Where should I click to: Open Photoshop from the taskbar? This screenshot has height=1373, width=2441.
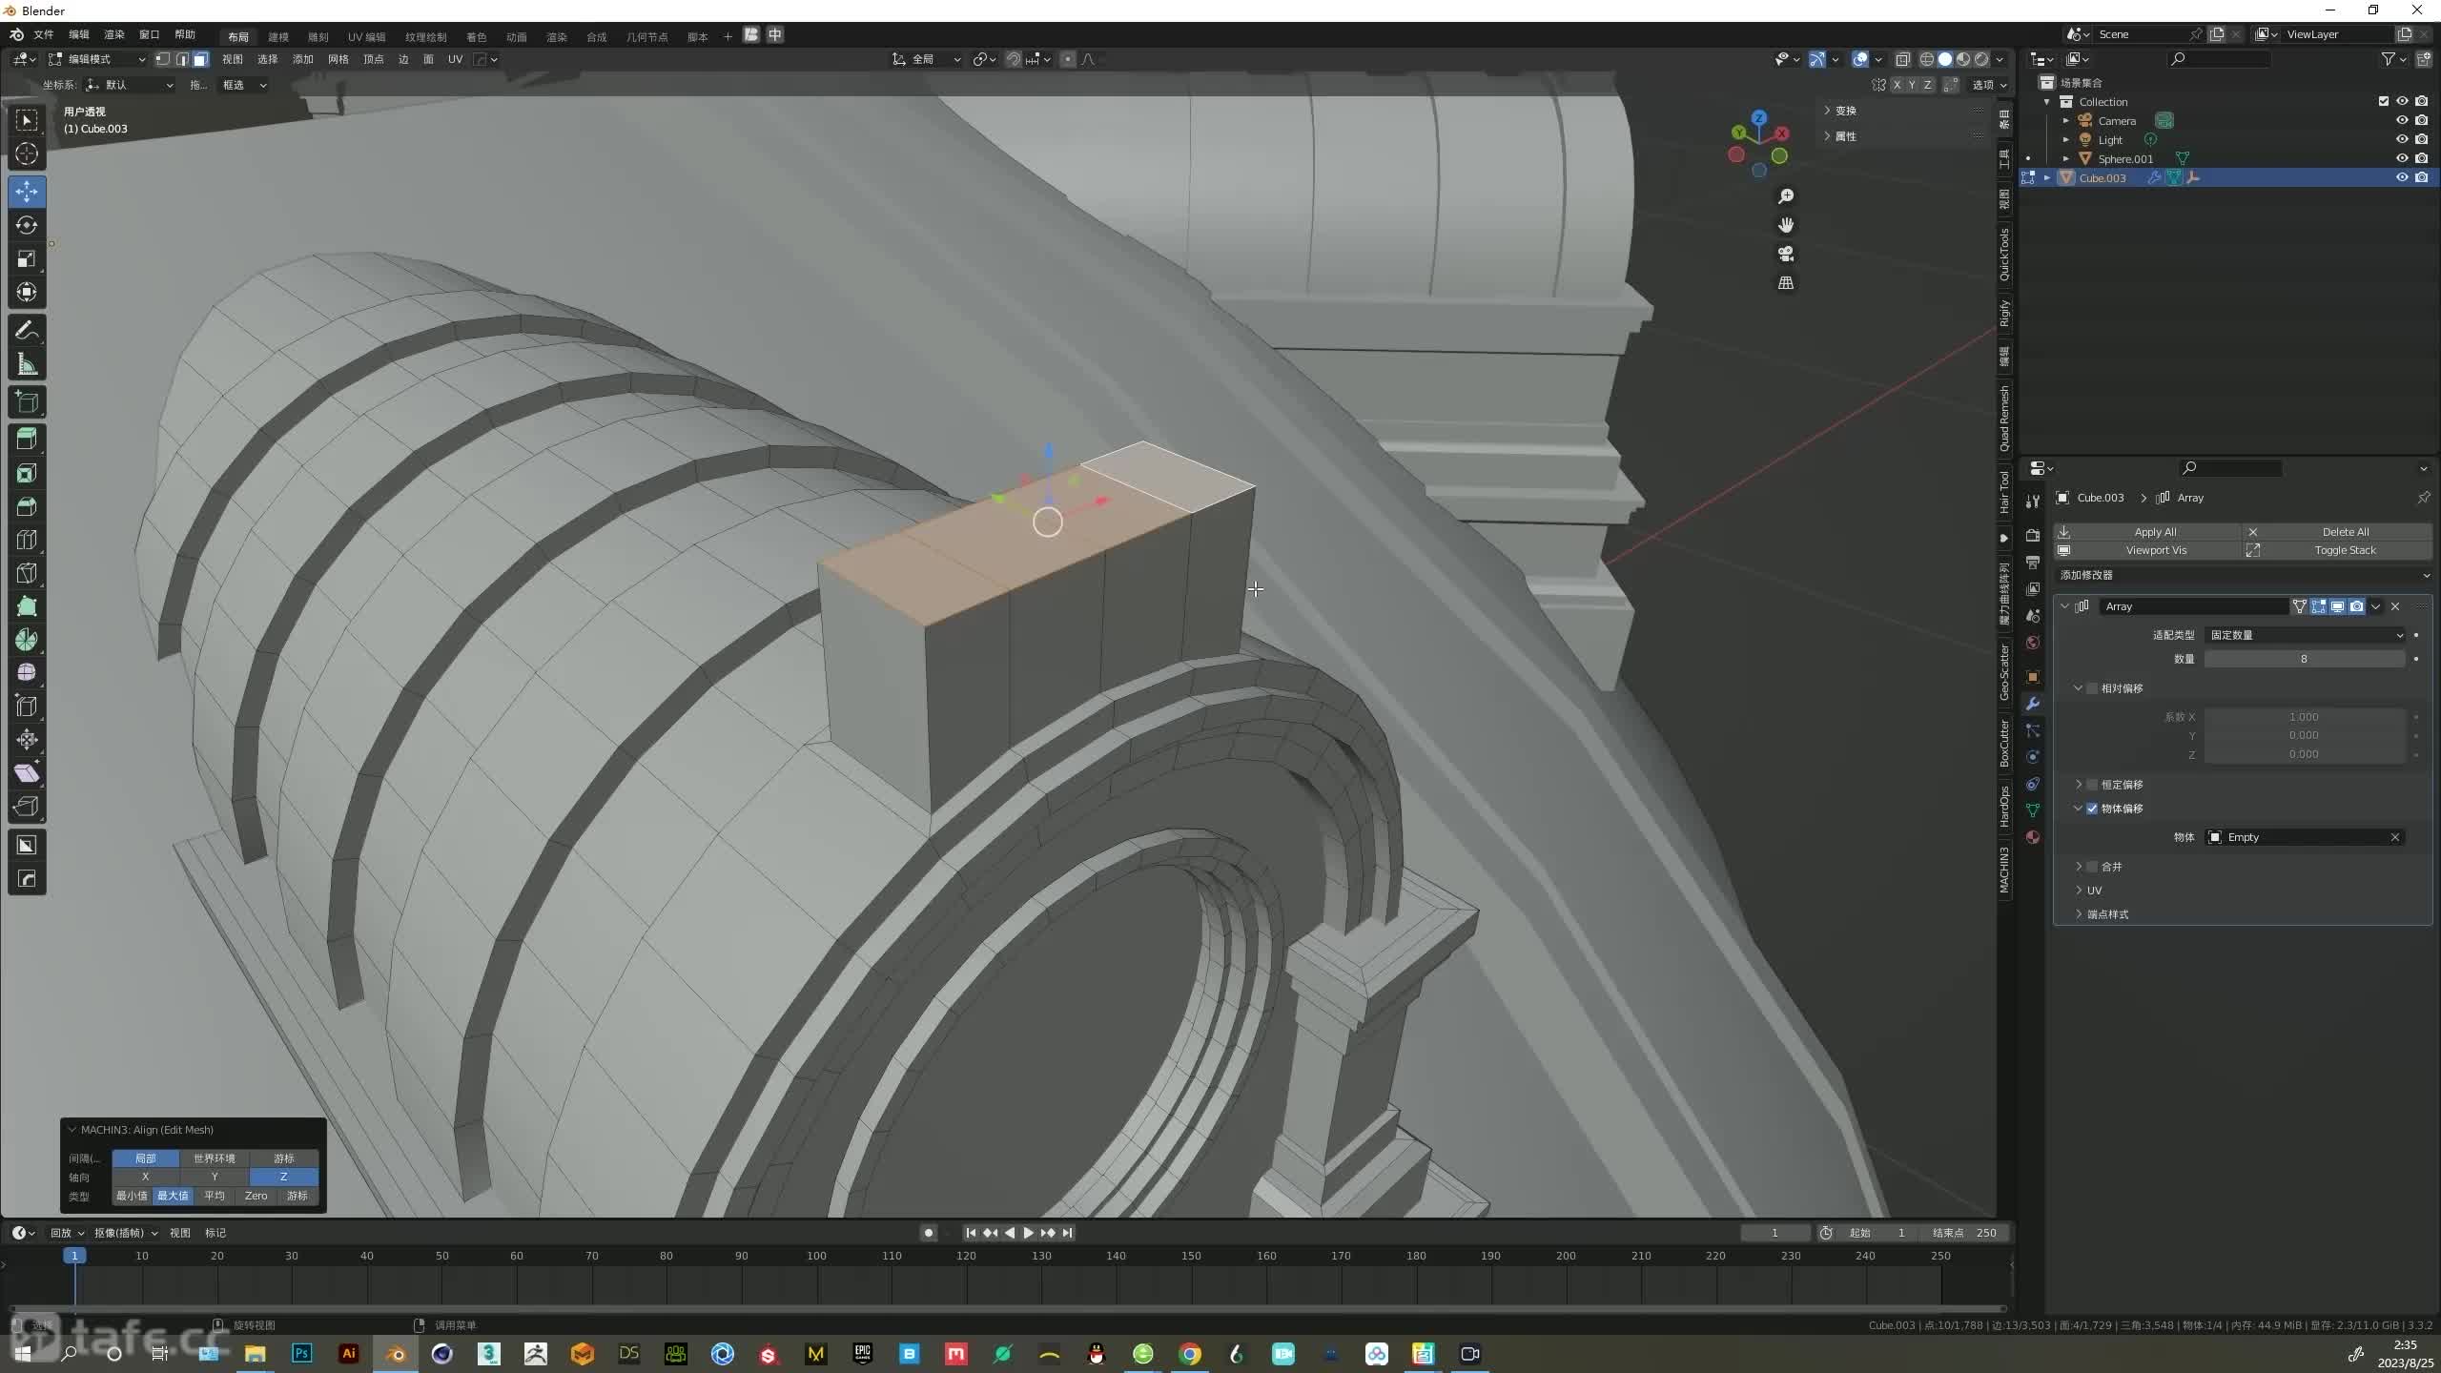(x=302, y=1354)
